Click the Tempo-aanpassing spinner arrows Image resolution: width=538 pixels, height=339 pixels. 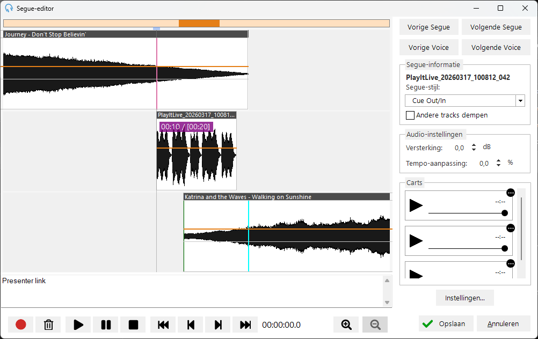pos(499,163)
